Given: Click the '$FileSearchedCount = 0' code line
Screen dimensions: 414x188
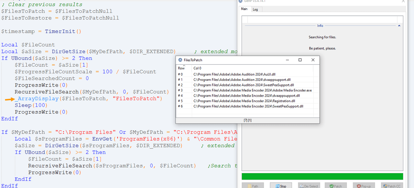Looking at the screenshot, I should (52, 79).
